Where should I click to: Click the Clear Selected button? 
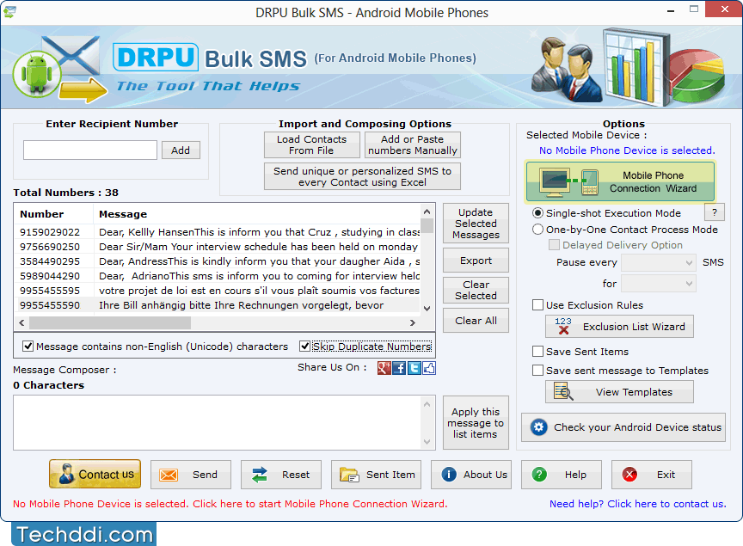pyautogui.click(x=476, y=290)
